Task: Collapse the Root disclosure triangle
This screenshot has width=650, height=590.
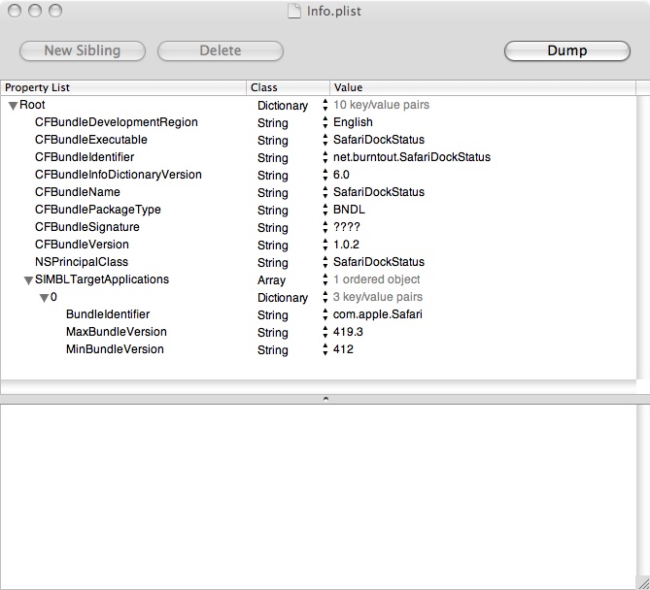Action: click(x=13, y=106)
